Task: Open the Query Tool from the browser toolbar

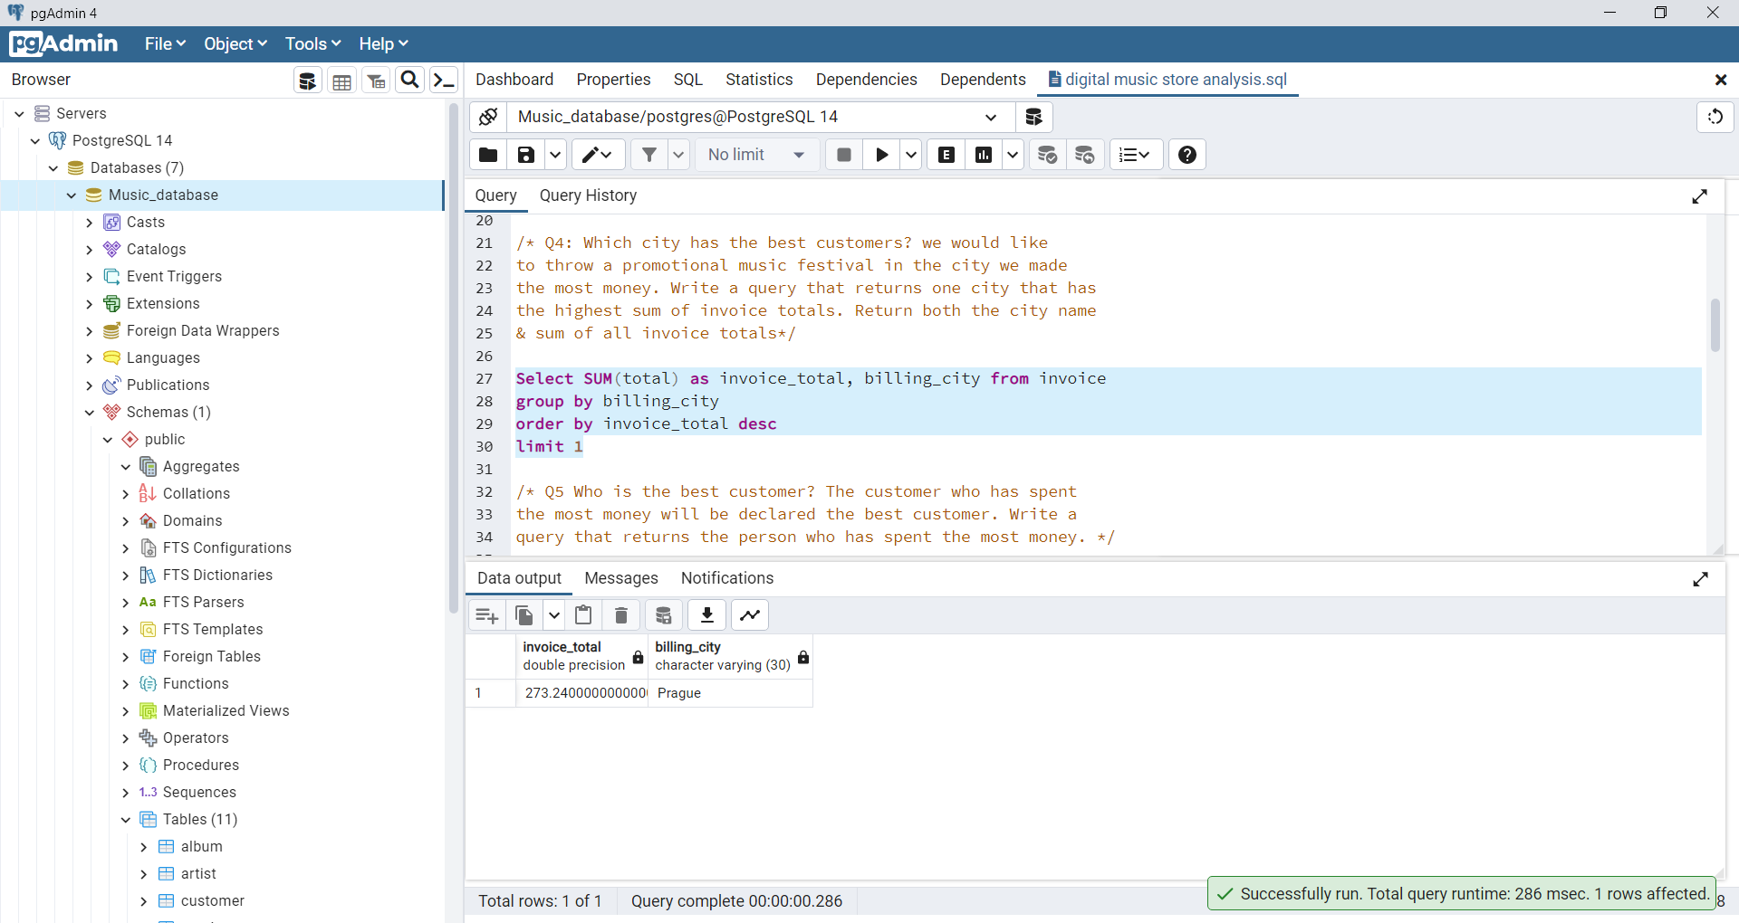Action: point(307,80)
